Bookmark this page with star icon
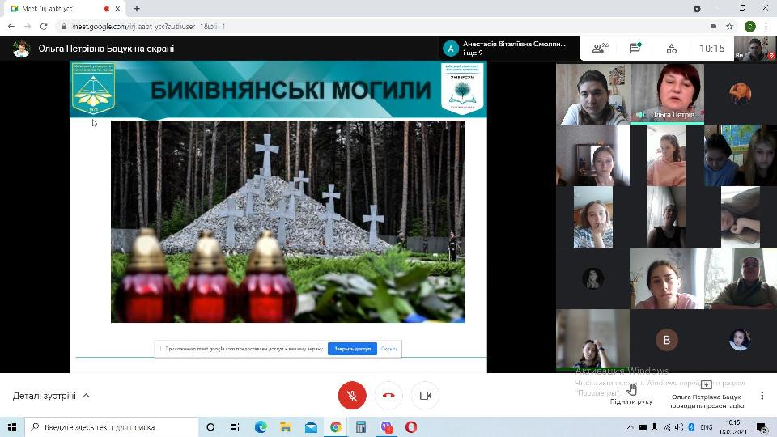 730,26
